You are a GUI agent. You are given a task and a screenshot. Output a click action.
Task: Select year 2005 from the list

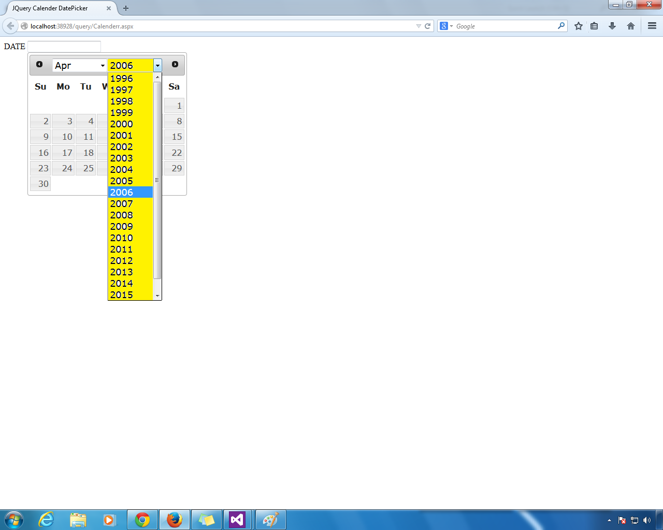tap(121, 181)
